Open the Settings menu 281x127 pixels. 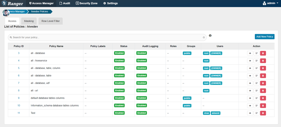(111, 3)
